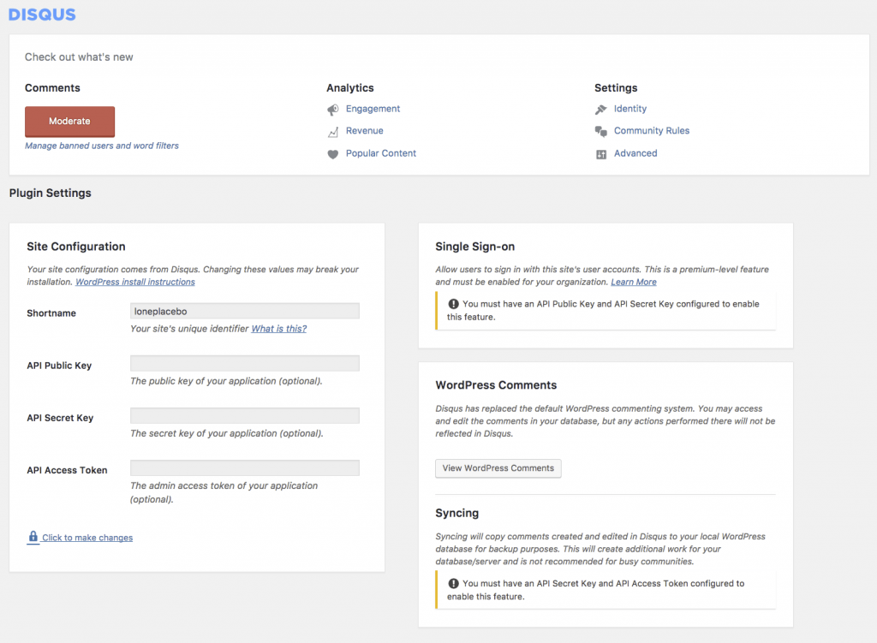
Task: Open View WordPress Comments button
Action: pyautogui.click(x=498, y=468)
